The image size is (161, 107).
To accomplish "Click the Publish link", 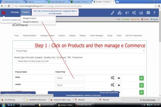I will [x=126, y=19].
